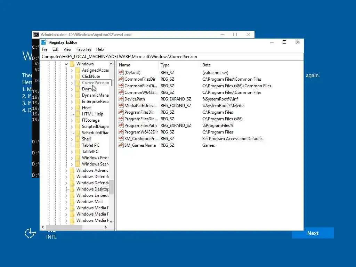Click the folder icon of the Windows key
The height and width of the screenshot is (267, 356).
[72, 64]
